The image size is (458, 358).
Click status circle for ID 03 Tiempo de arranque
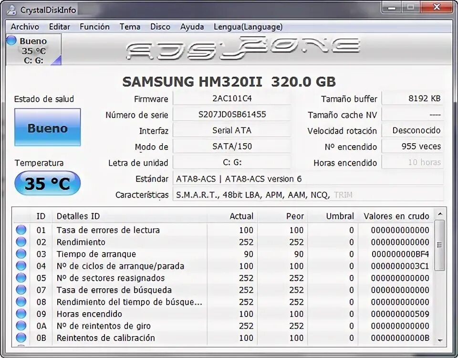pos(21,253)
